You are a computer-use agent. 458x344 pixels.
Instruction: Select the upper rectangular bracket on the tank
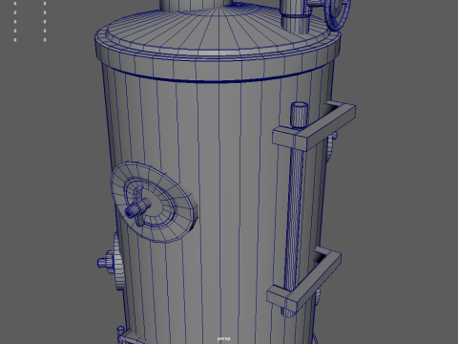pos(314,126)
